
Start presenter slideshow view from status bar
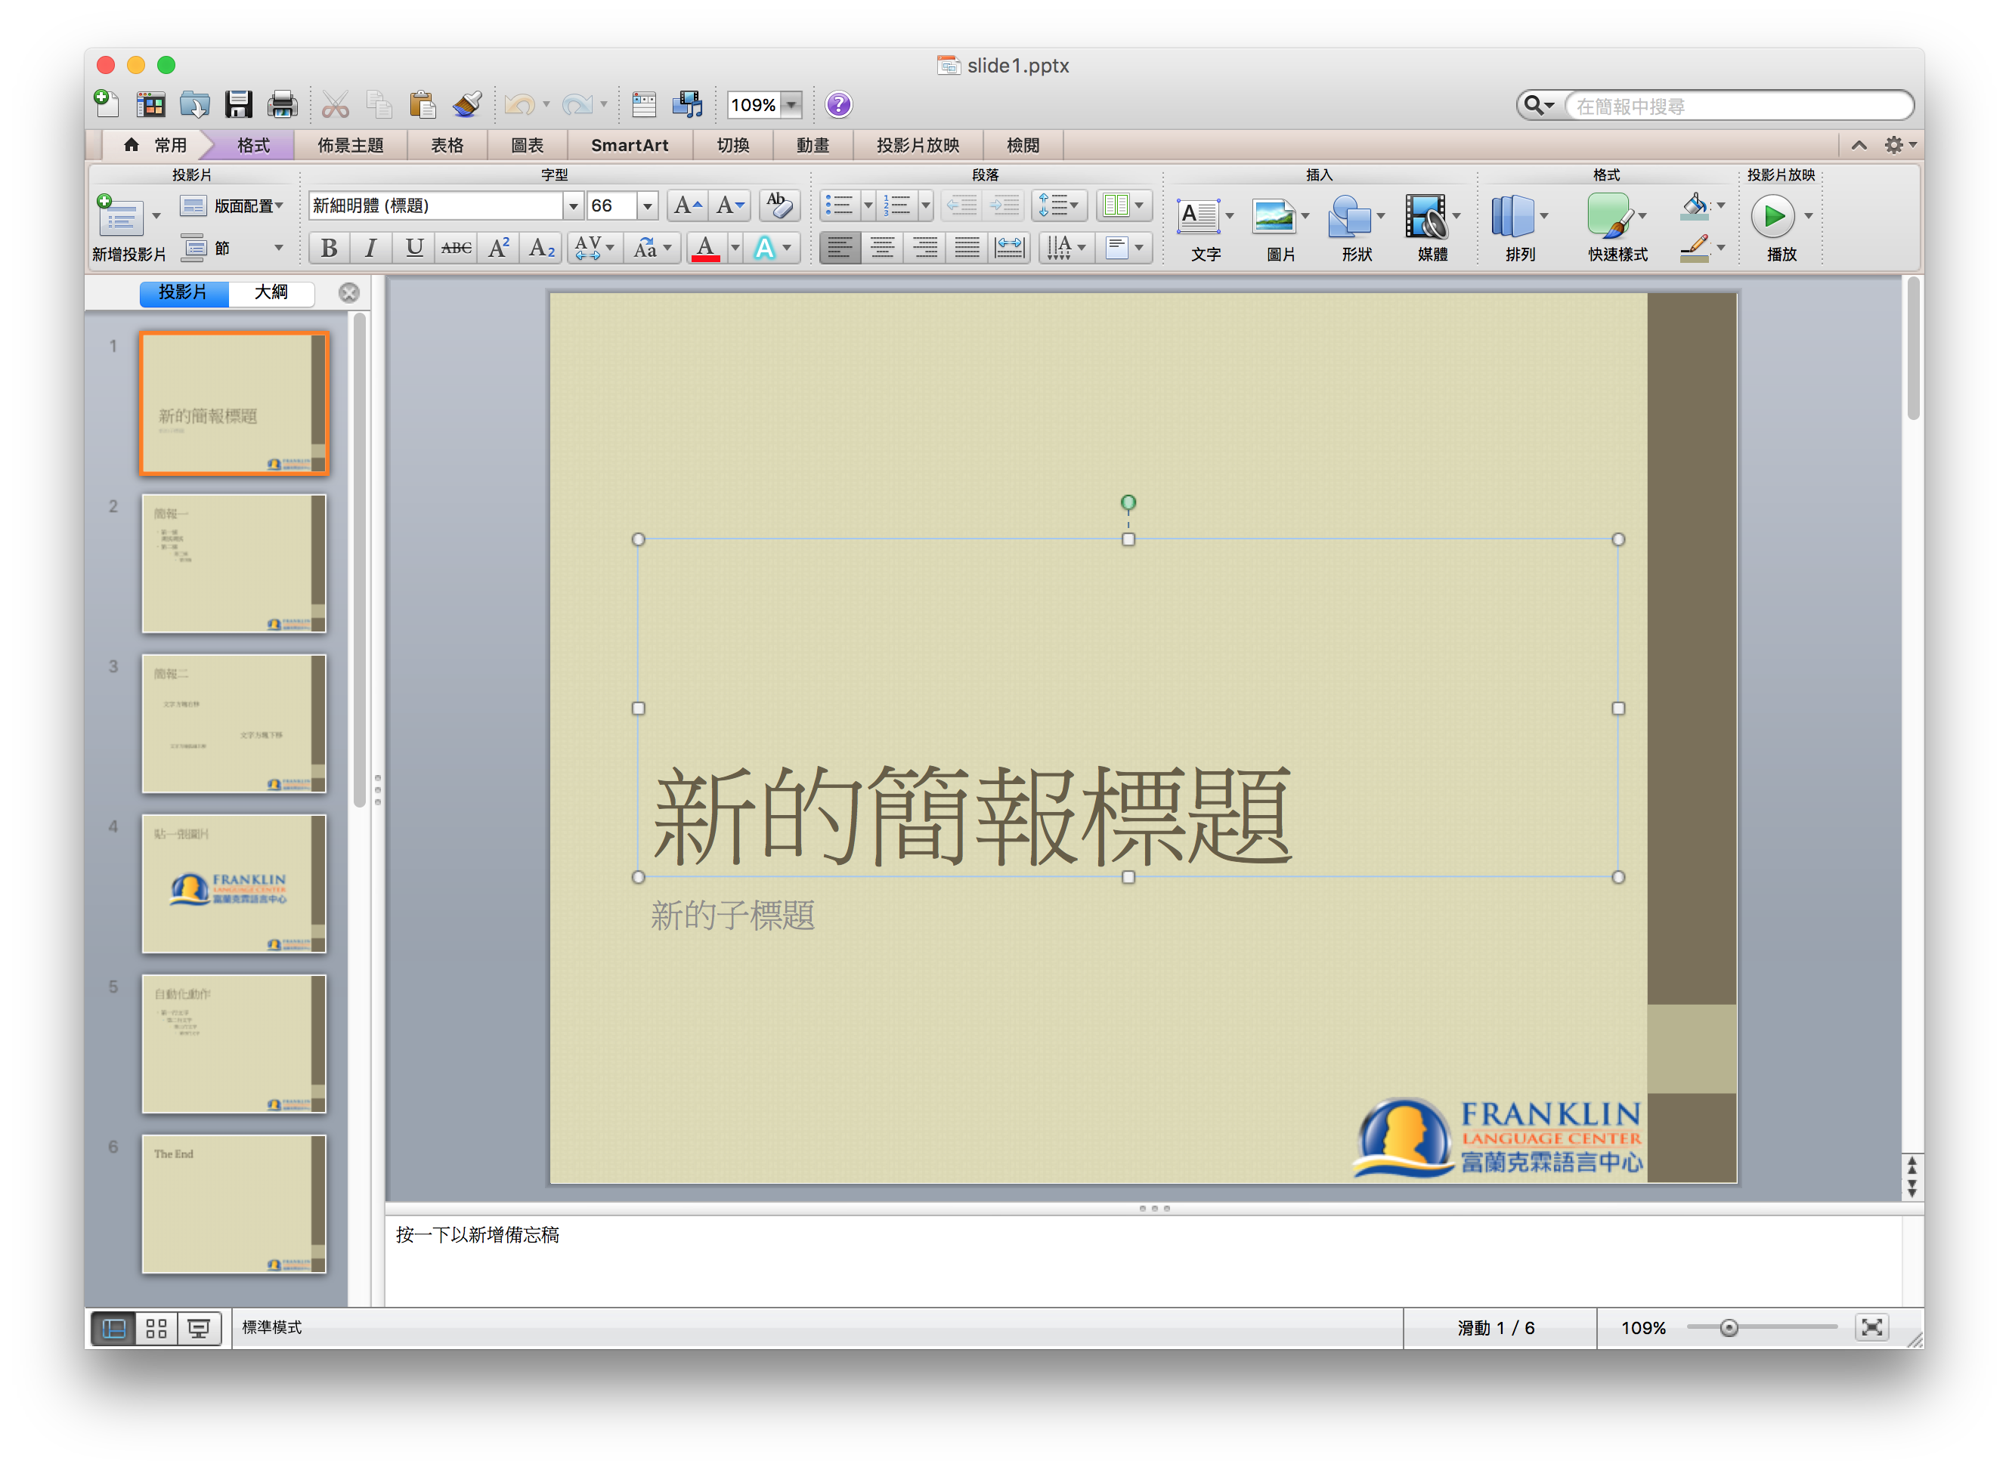[199, 1328]
